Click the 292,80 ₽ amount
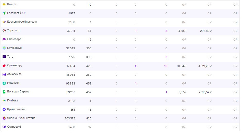 pos(206,31)
